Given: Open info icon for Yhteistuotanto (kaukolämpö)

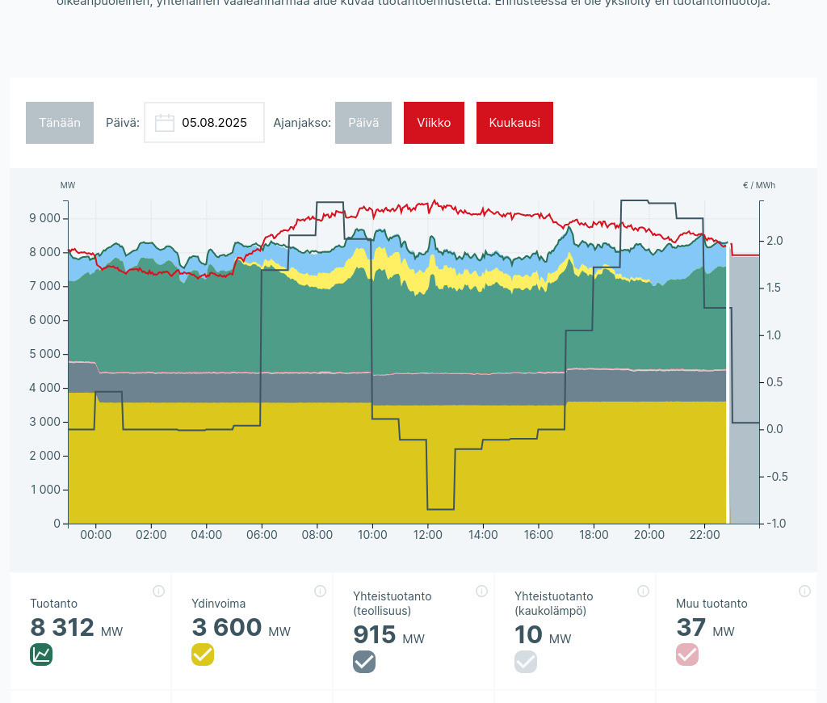Looking at the screenshot, I should pos(643,591).
